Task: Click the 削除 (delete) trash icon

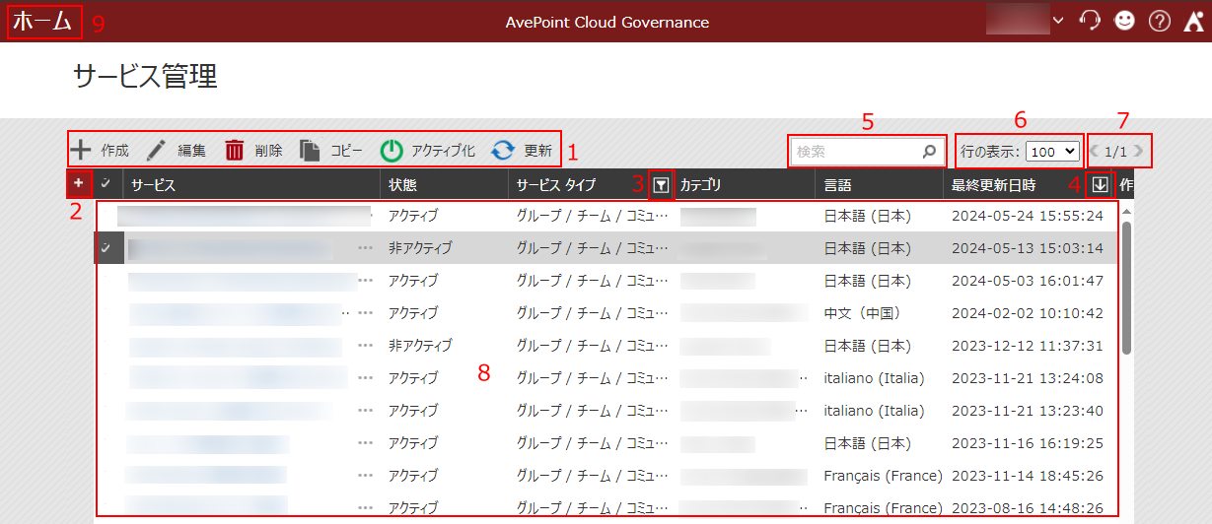Action: [235, 151]
